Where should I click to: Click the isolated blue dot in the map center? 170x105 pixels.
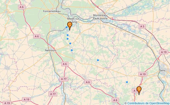98,60
